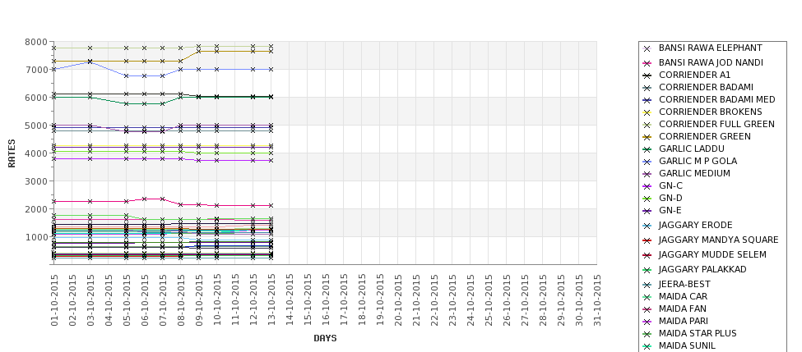Click the MAIDA STAR PLUS legend label

[698, 333]
